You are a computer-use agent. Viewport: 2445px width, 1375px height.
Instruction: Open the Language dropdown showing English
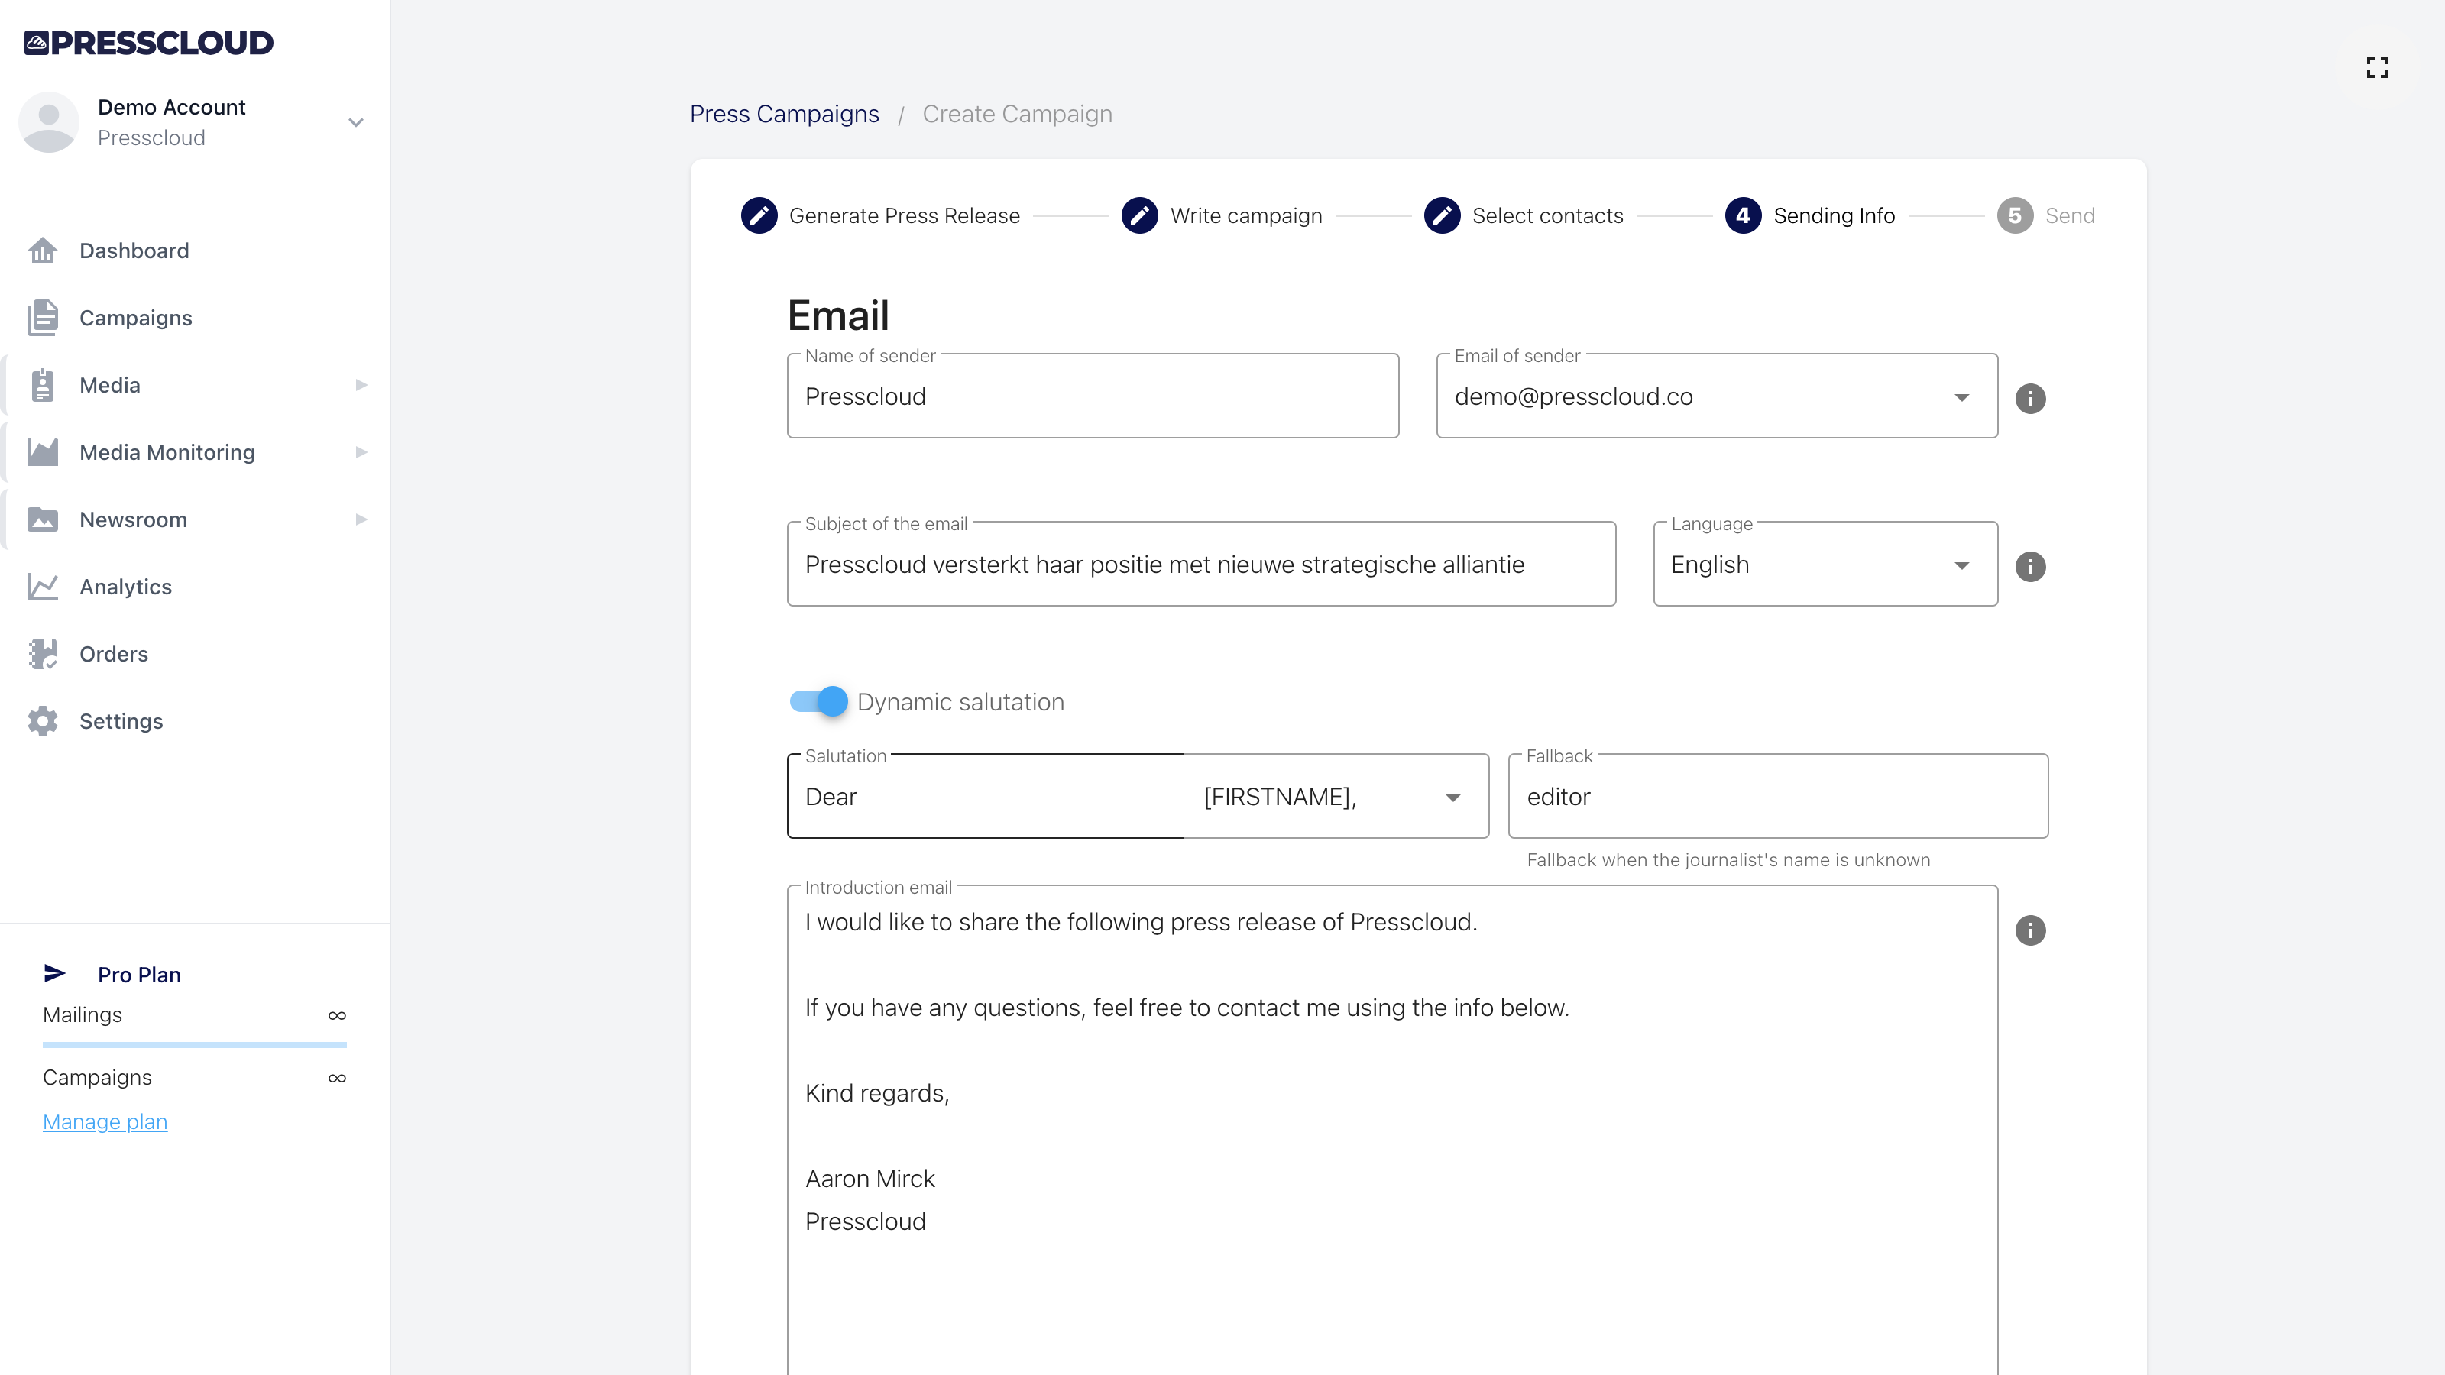pos(1962,564)
